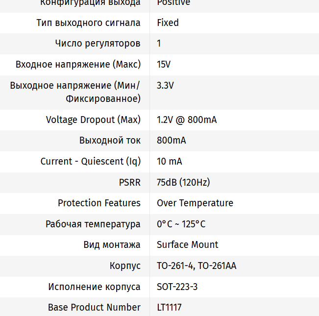Select the "LT1117" base product number

(169, 307)
